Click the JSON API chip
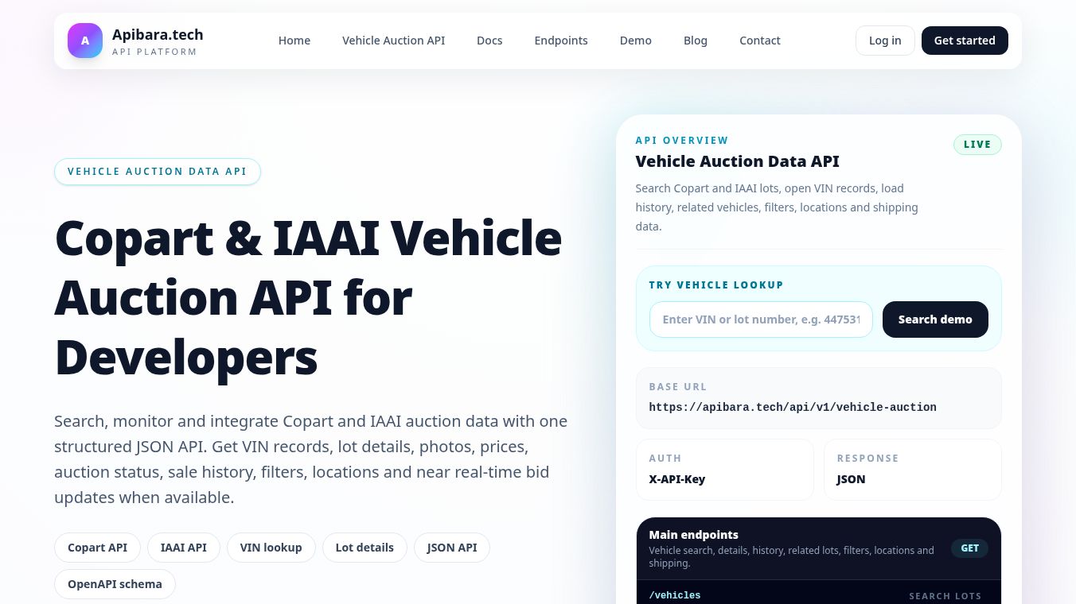Viewport: 1076px width, 604px height. coord(452,548)
